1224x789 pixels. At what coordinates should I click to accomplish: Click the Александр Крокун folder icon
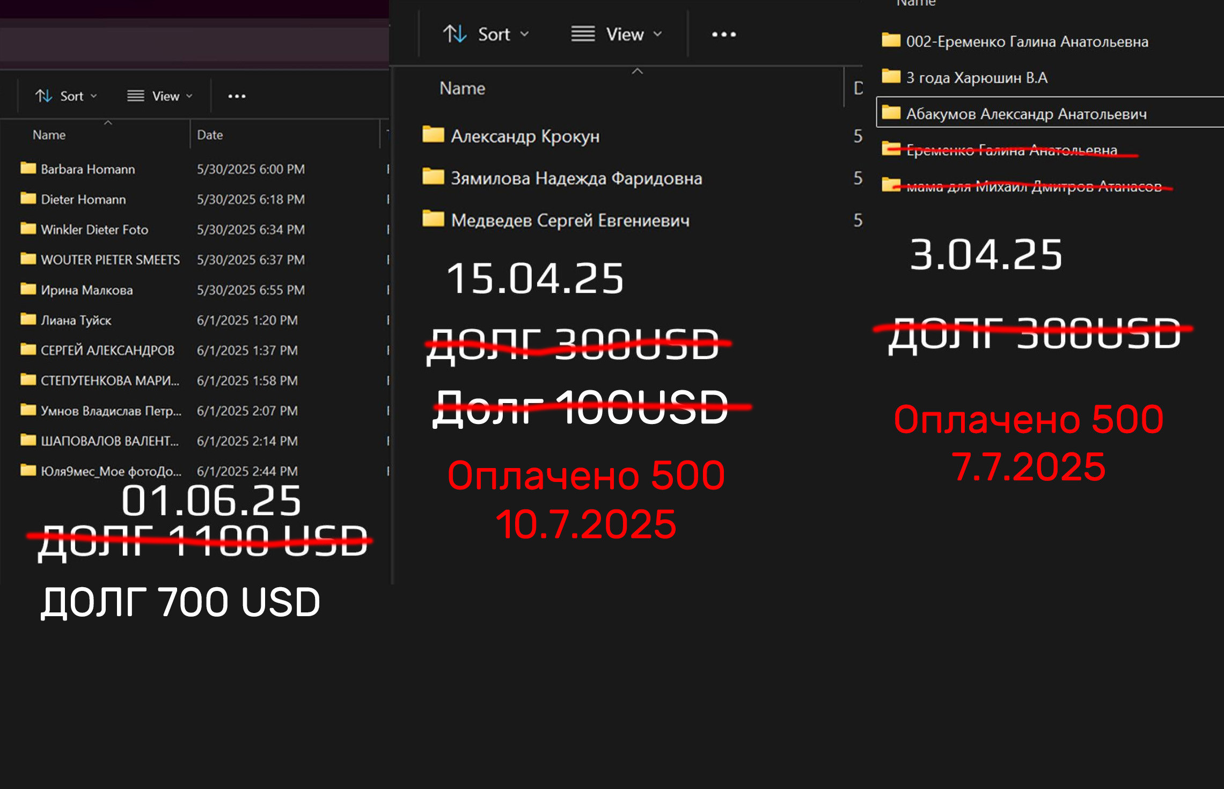(x=433, y=135)
